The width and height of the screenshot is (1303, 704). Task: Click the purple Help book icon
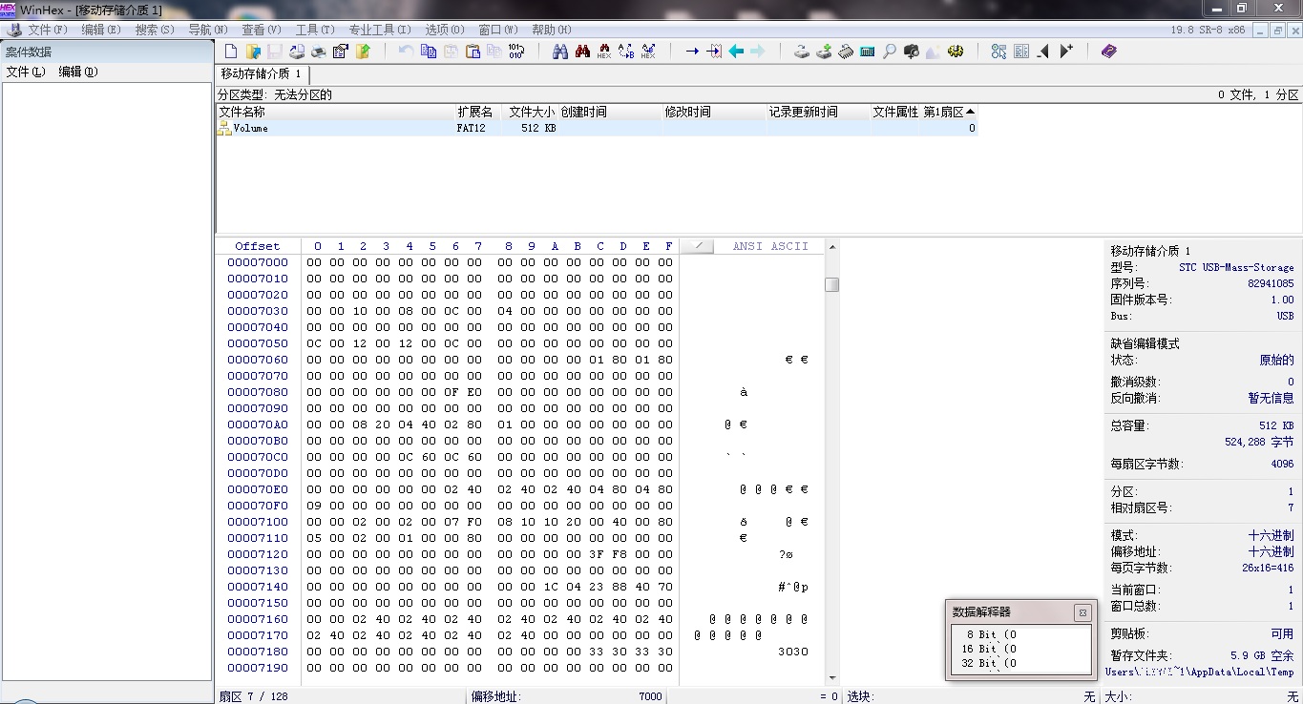(1108, 52)
